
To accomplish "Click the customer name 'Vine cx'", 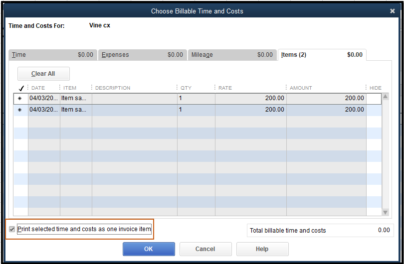I will click(100, 25).
